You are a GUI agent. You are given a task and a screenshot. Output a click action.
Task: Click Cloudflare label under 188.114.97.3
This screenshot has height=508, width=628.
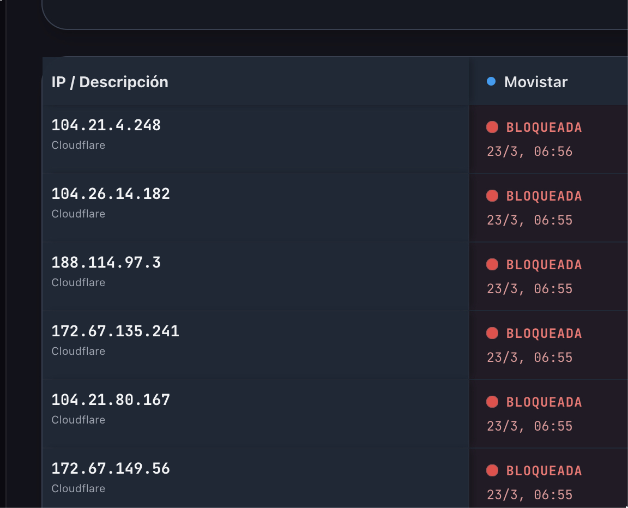coord(78,282)
